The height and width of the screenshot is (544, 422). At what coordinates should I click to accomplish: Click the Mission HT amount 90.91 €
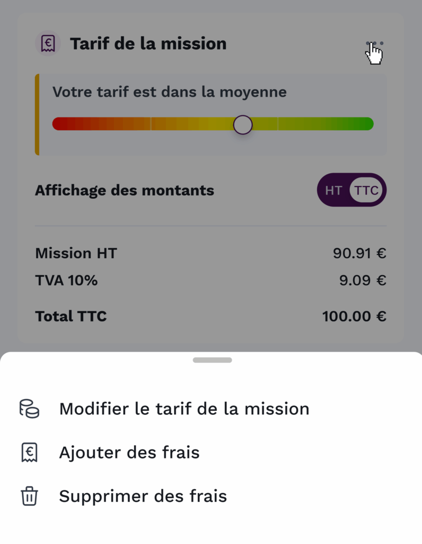click(359, 253)
